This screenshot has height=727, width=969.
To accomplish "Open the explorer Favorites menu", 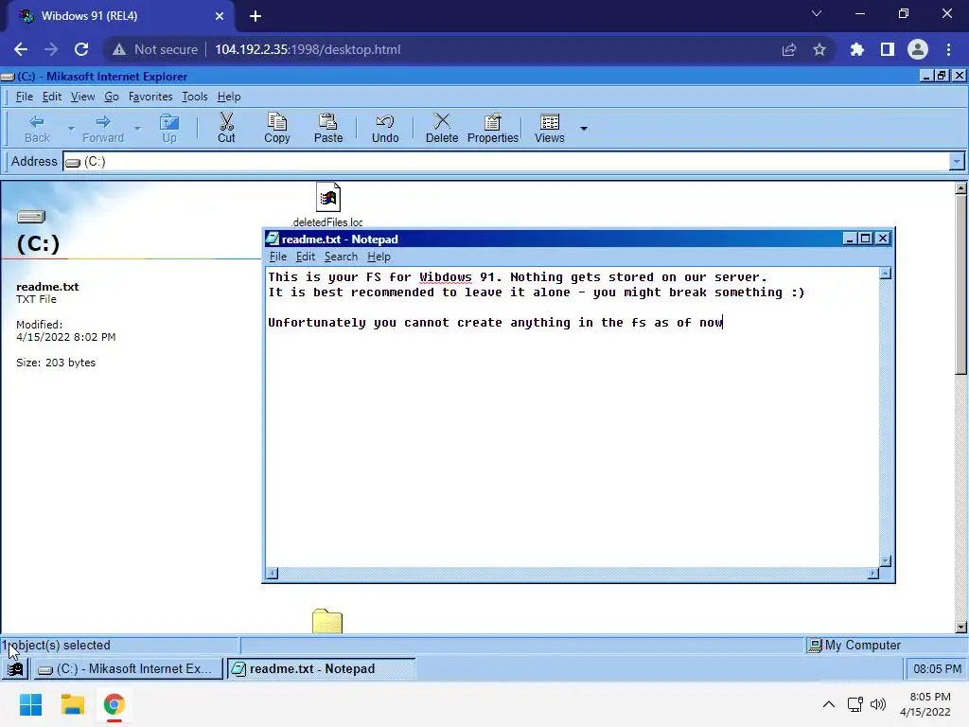I will click(x=150, y=97).
